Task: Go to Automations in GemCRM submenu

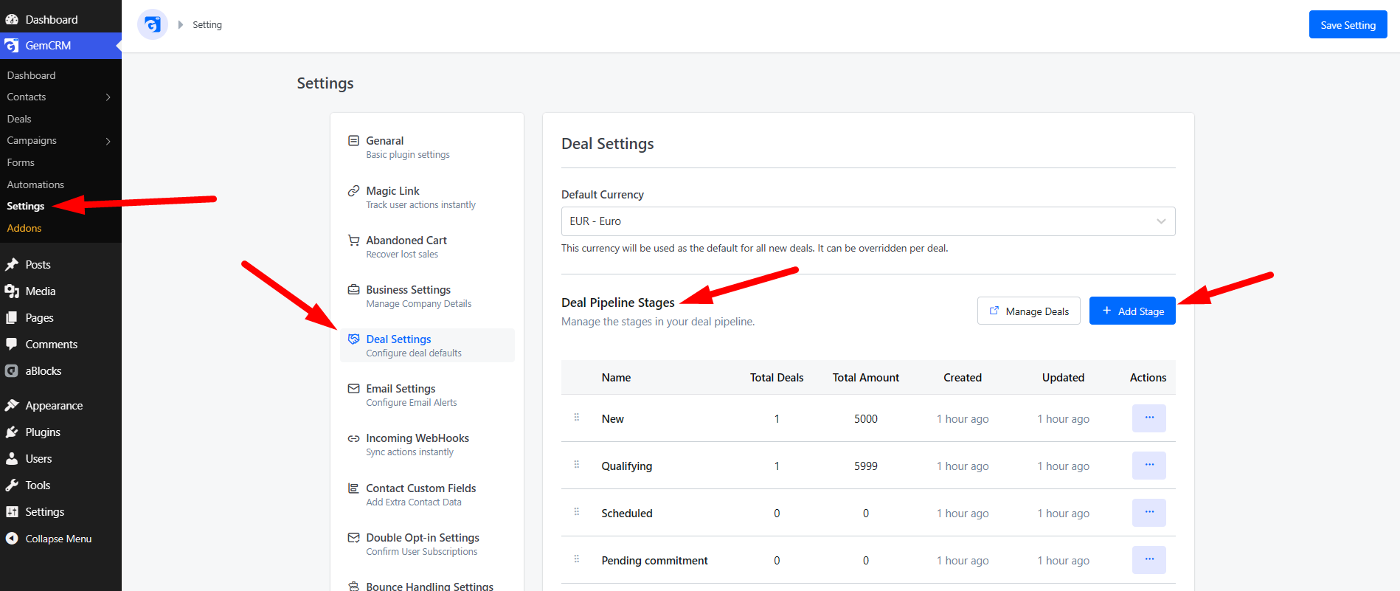Action: (35, 184)
